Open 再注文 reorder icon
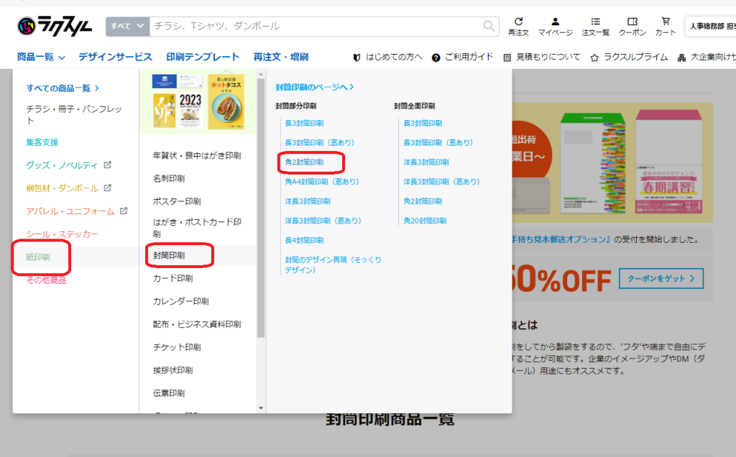736x457 pixels. click(518, 26)
